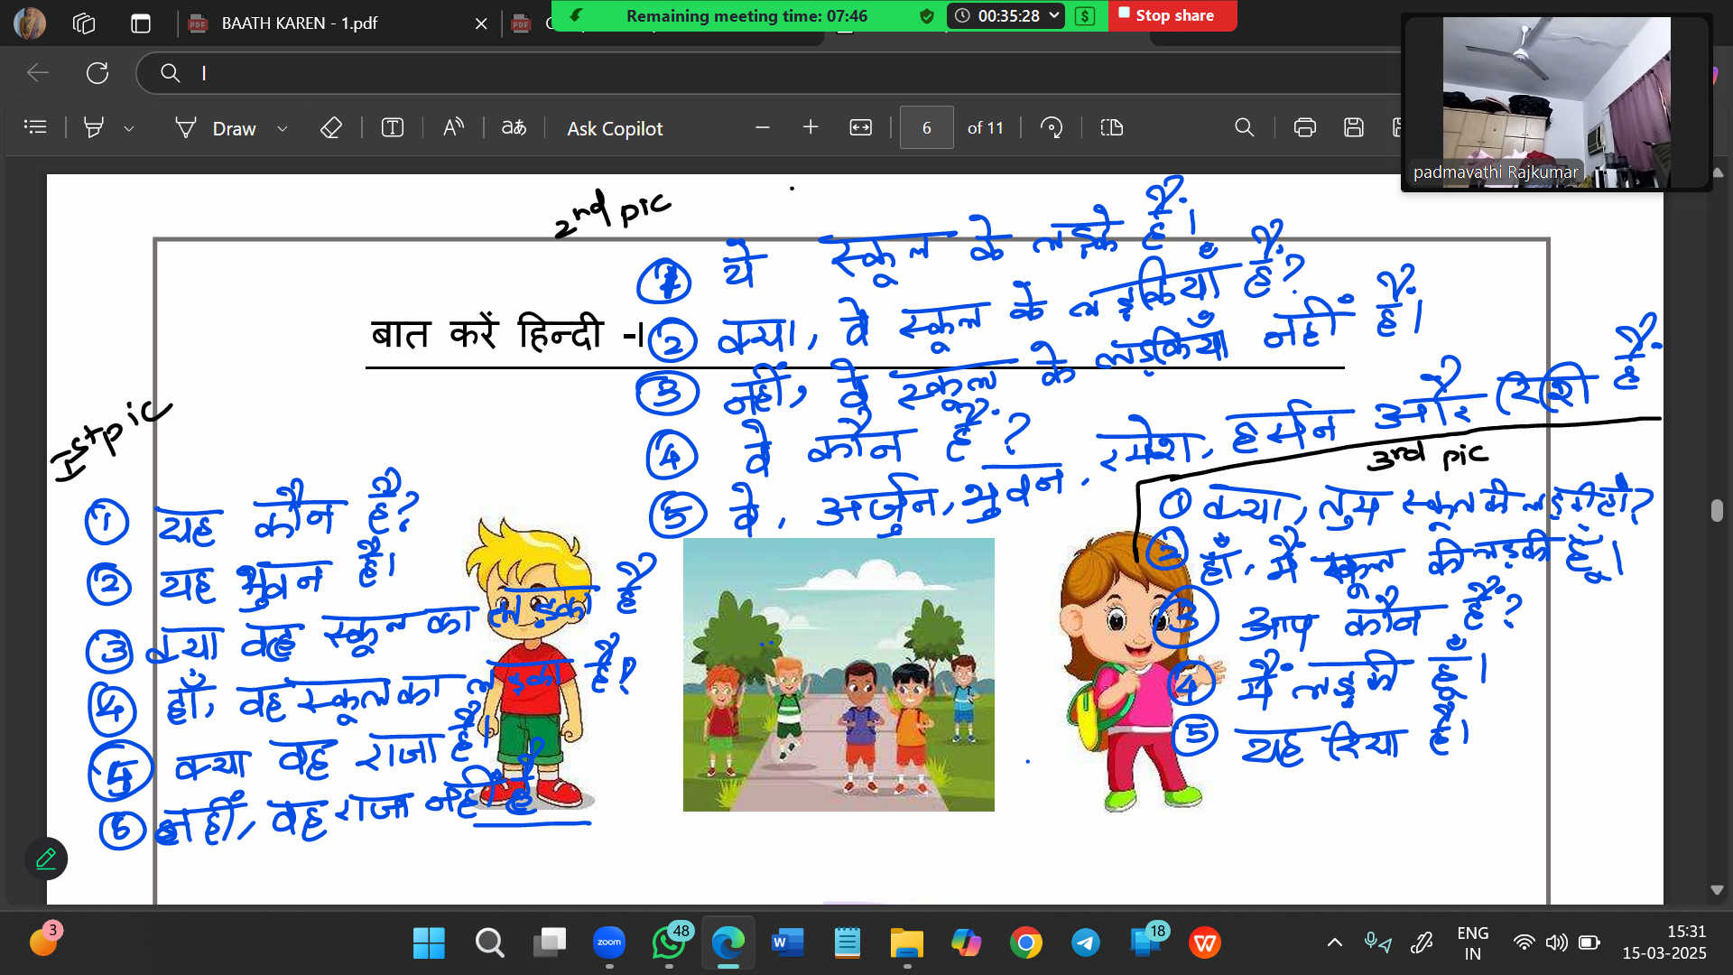Click the Add text tool
Screen dimensions: 1733x975
(392, 127)
